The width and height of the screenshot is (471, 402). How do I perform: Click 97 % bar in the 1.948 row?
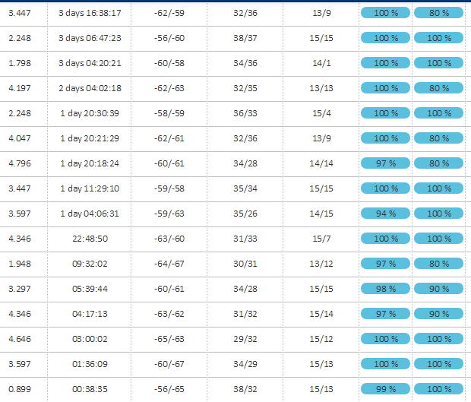coord(385,264)
